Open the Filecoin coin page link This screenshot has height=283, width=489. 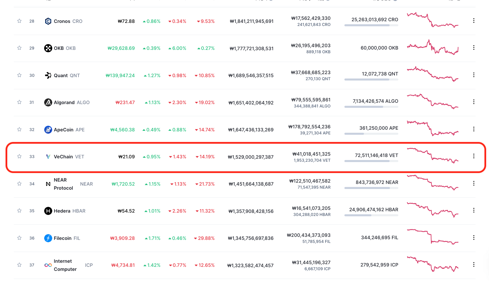pyautogui.click(x=62, y=238)
